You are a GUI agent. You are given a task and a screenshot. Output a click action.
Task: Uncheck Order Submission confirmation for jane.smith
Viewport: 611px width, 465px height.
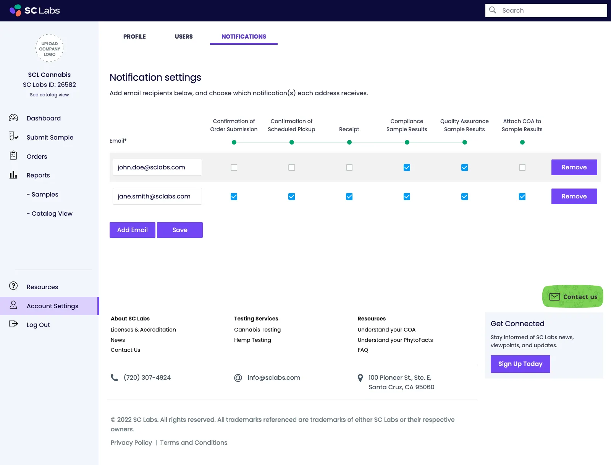[x=234, y=197]
